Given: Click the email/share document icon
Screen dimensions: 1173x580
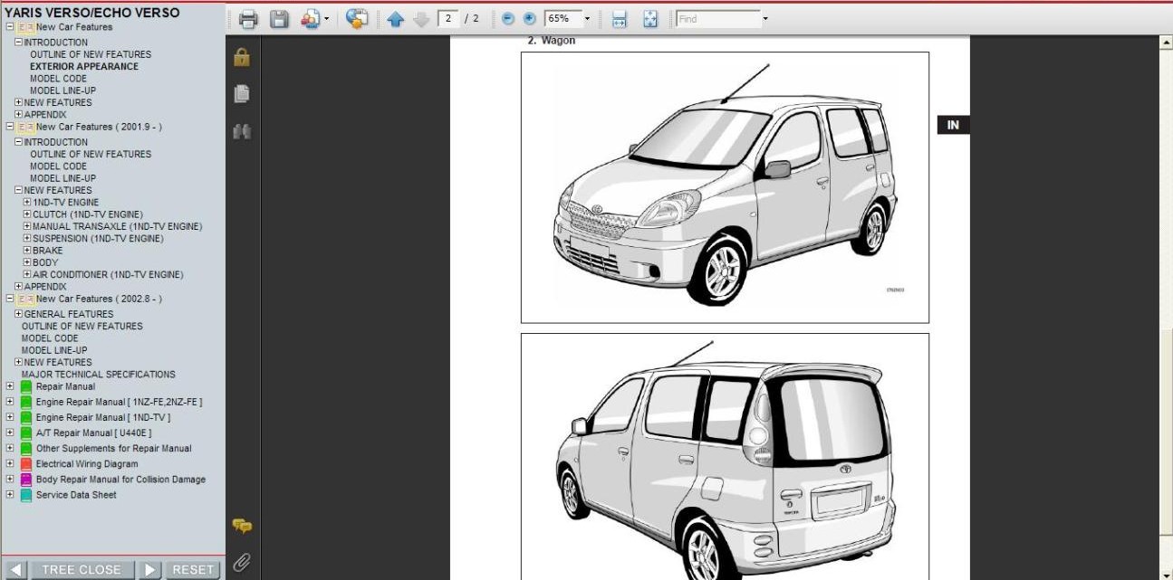Looking at the screenshot, I should pyautogui.click(x=310, y=19).
